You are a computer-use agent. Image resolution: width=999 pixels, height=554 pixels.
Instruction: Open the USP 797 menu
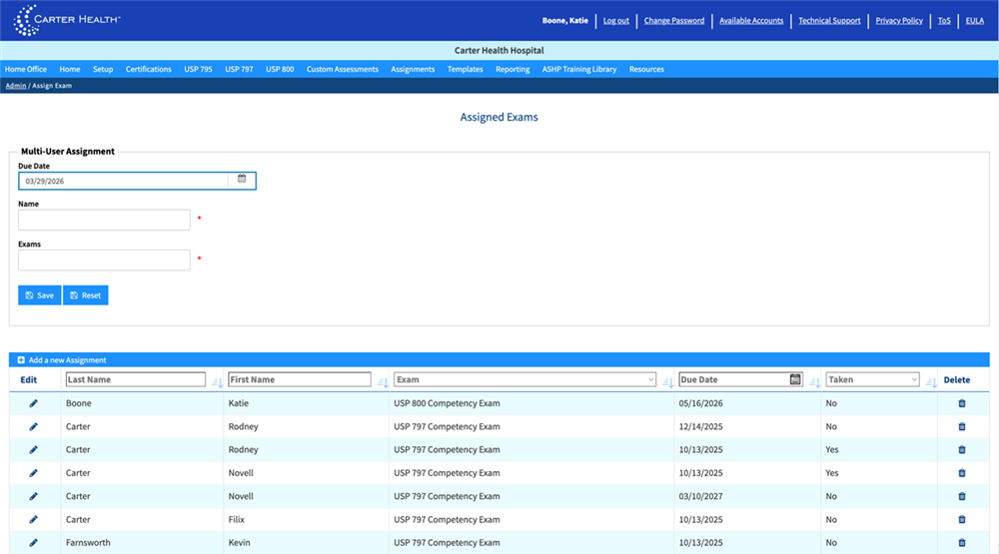[239, 70]
